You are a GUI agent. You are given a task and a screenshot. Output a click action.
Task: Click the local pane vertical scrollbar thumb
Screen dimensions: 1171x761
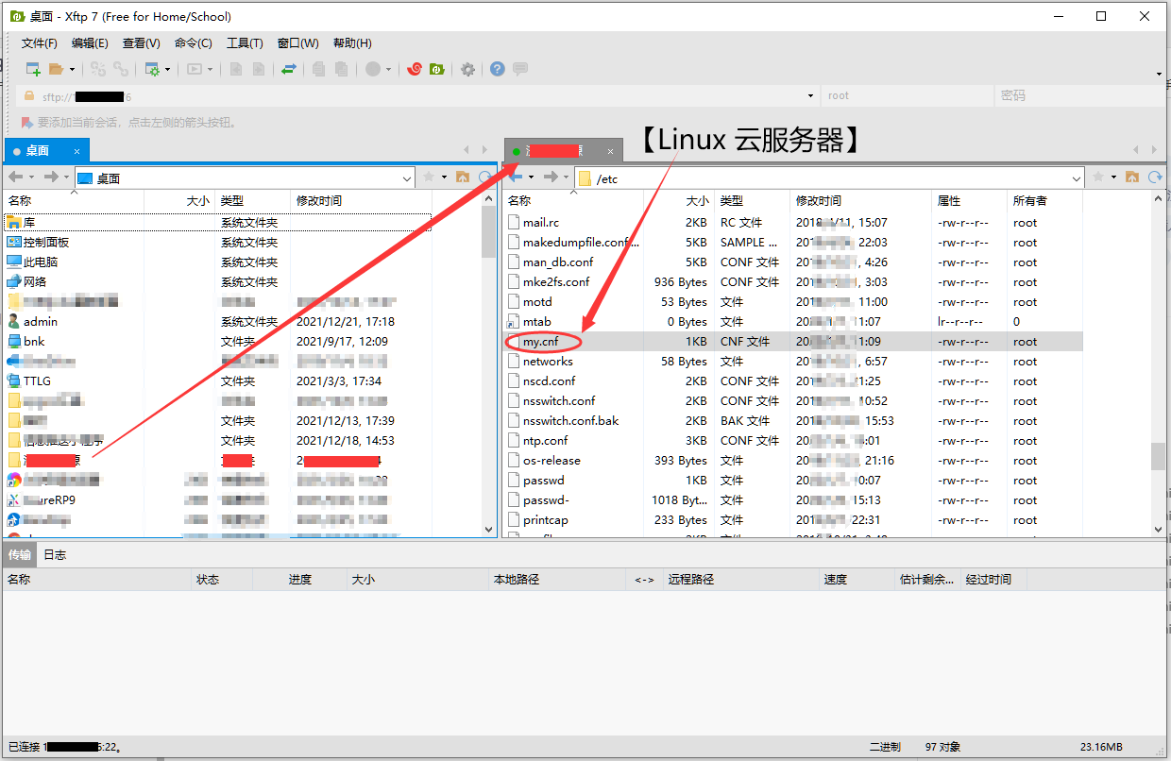[488, 233]
